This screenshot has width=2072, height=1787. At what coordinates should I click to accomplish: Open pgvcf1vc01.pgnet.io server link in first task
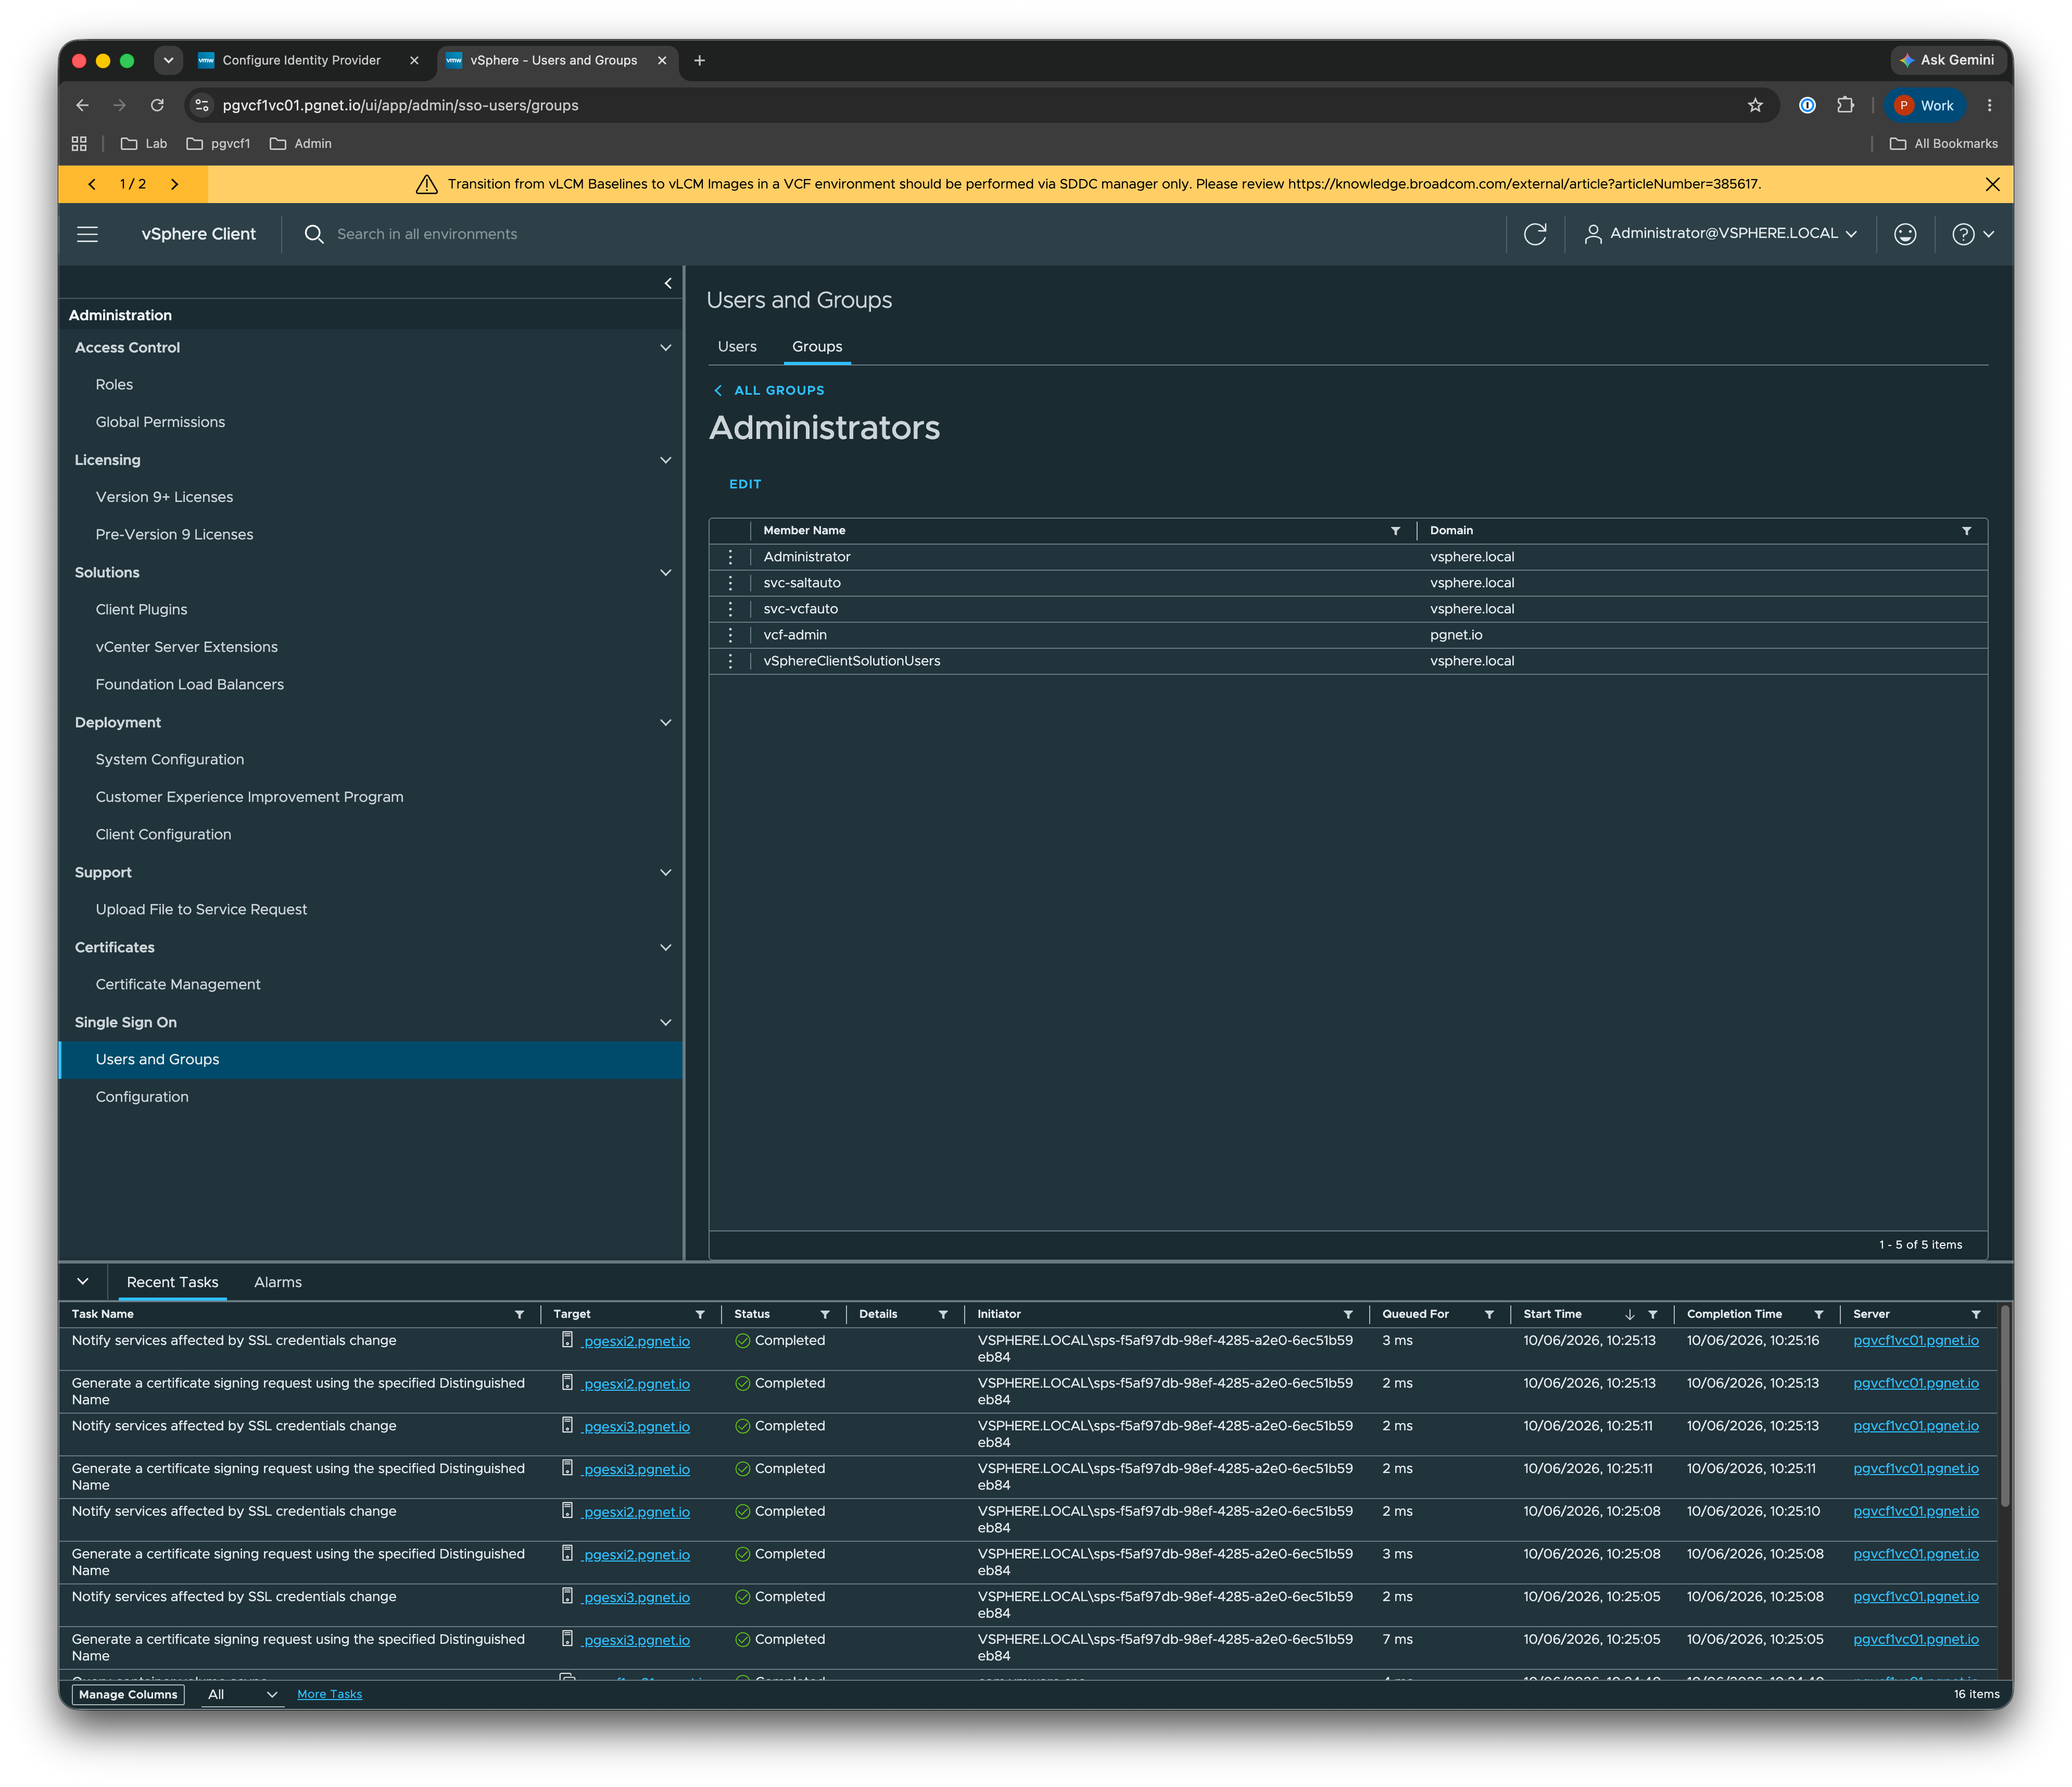tap(1916, 1341)
